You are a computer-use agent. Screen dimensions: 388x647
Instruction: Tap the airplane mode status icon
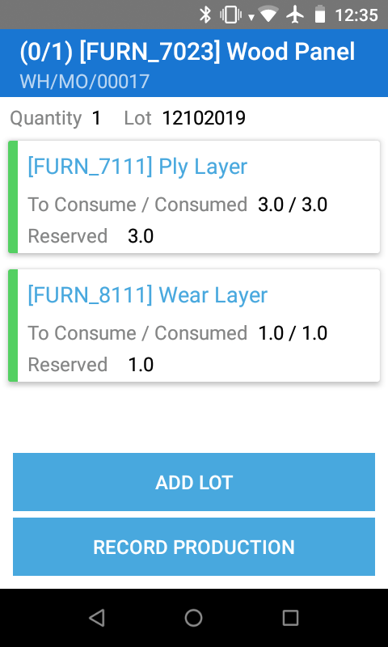[295, 15]
